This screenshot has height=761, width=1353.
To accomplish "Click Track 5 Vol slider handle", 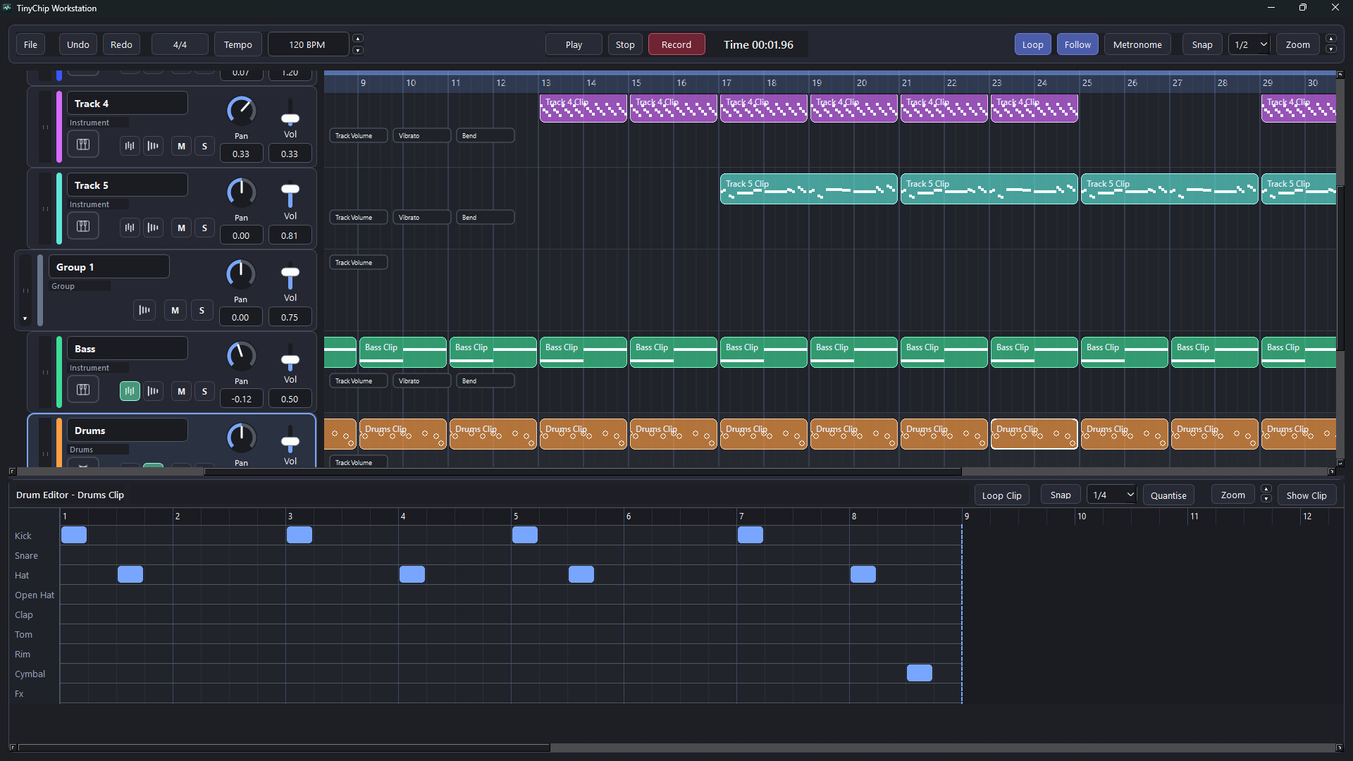I will tap(290, 190).
